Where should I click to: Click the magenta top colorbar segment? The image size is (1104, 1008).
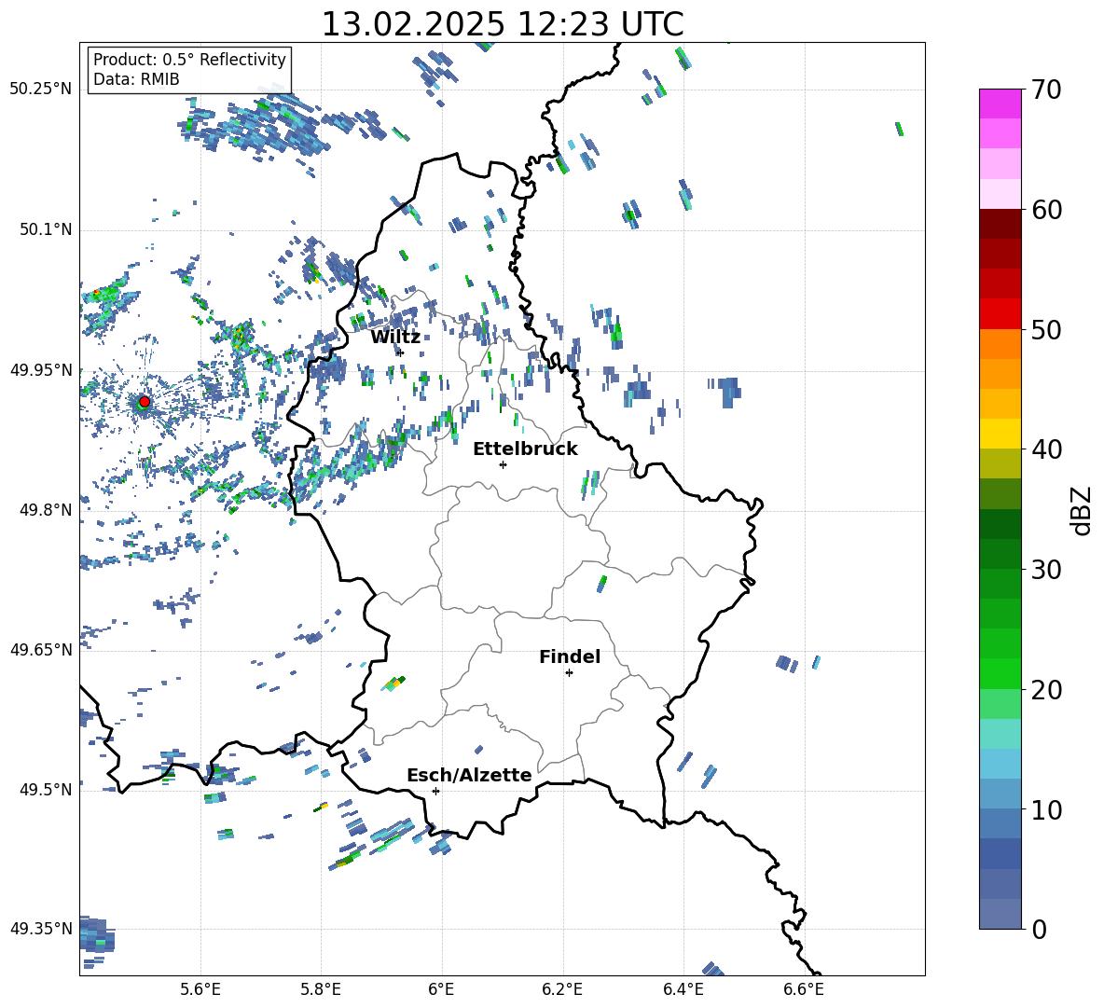tap(1000, 104)
